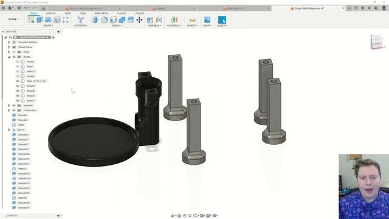Click the Pan hand icon in navigation bar
Viewport: 389px width, 219px height.
184,216
